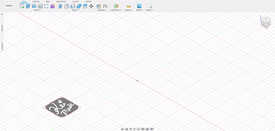Select the Extrude tool
This screenshot has width=275, height=131.
tap(28, 6)
